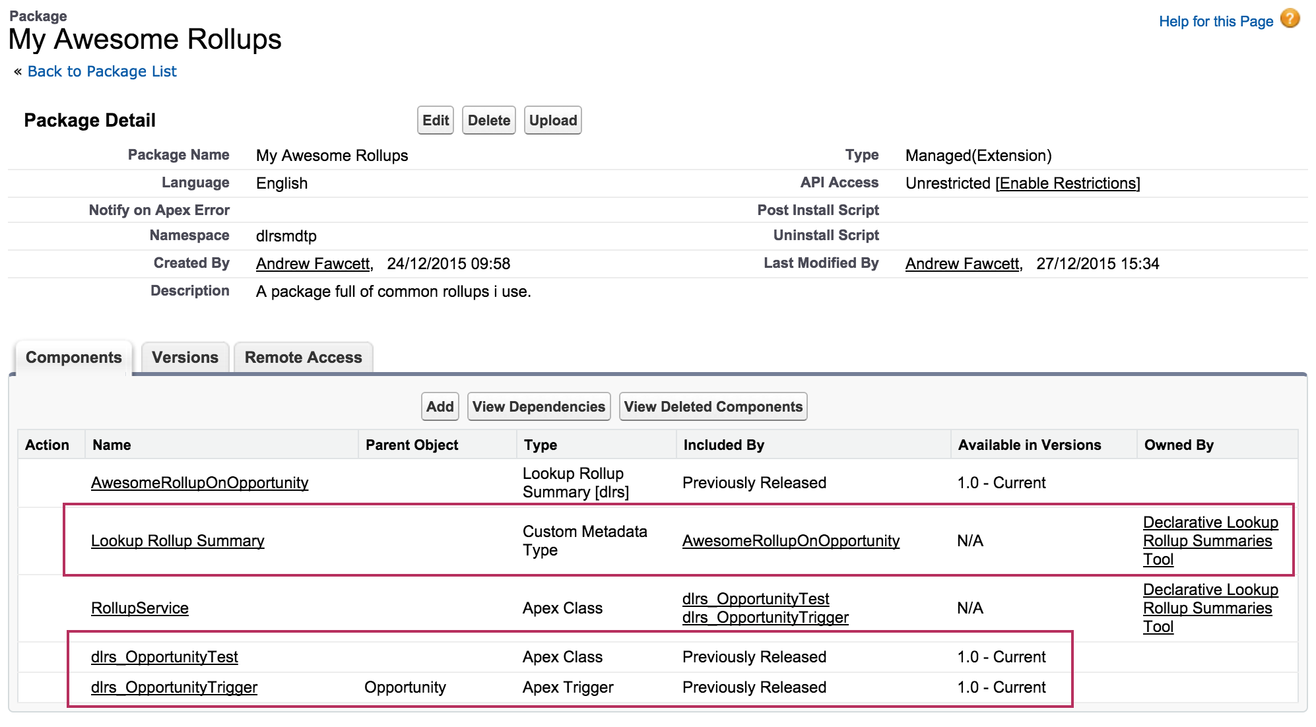
Task: Open dlrs_OpportunityTrigger in the Name column
Action: click(x=174, y=687)
